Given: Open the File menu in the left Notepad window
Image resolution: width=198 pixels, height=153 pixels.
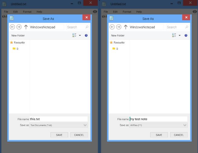Looking at the screenshot, I should click(6, 12).
